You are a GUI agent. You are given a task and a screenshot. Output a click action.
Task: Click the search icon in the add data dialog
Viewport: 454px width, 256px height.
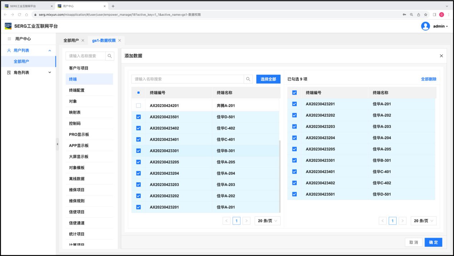click(x=248, y=79)
